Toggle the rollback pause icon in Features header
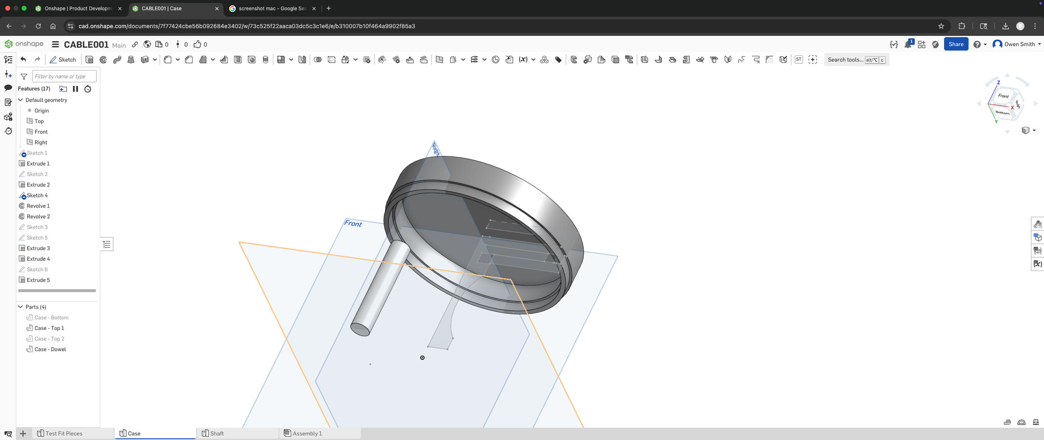This screenshot has height=440, width=1044. pyautogui.click(x=76, y=88)
